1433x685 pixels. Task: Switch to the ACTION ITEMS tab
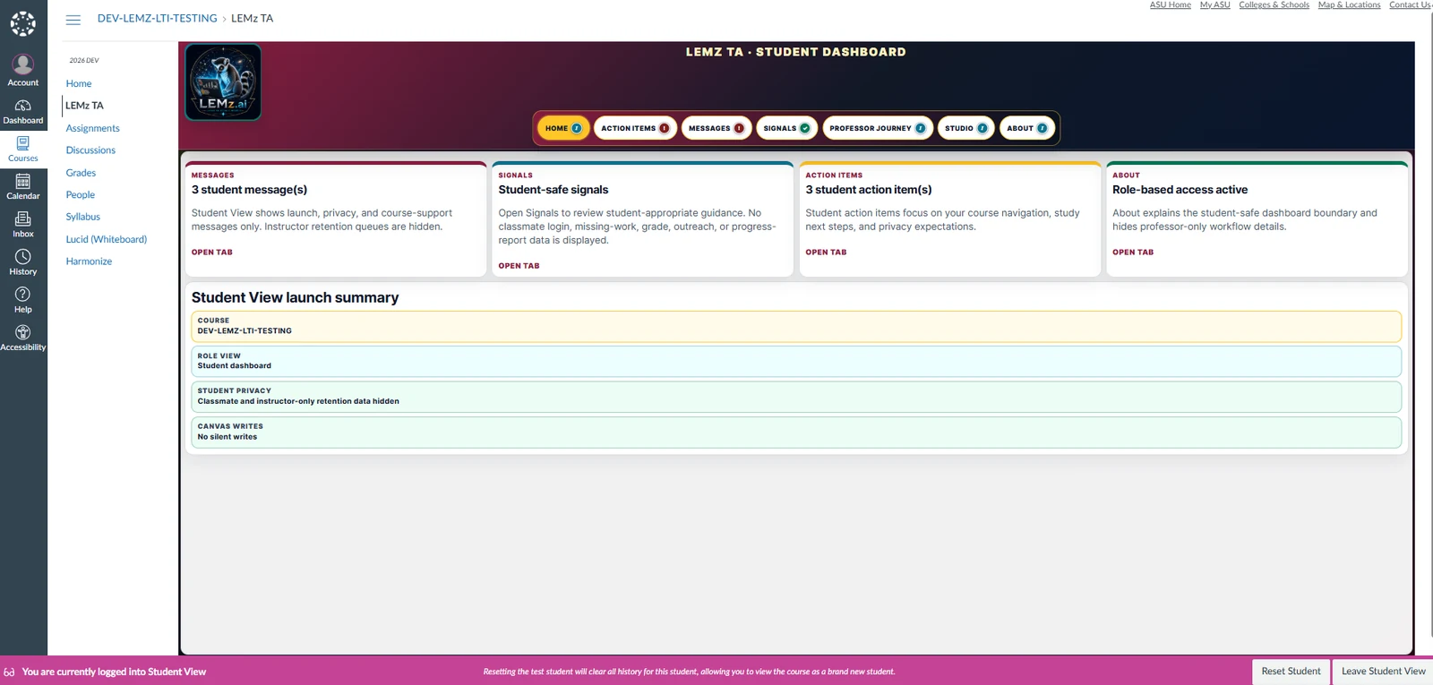pos(635,128)
